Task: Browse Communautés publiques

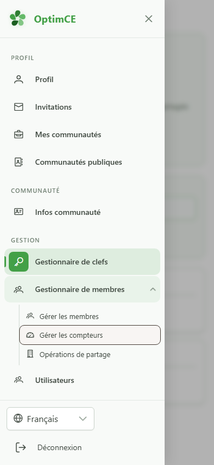Action: tap(82, 162)
